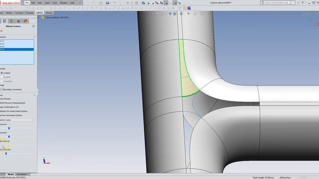Switch to the Model bottom tab
The image size is (319, 179).
[10, 174]
